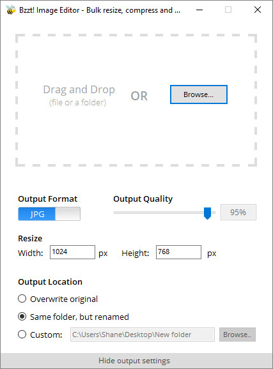Browse for a custom output folder

[237, 335]
